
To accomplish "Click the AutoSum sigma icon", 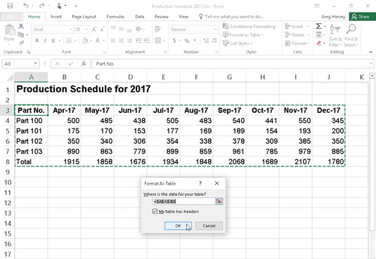I will [318, 26].
